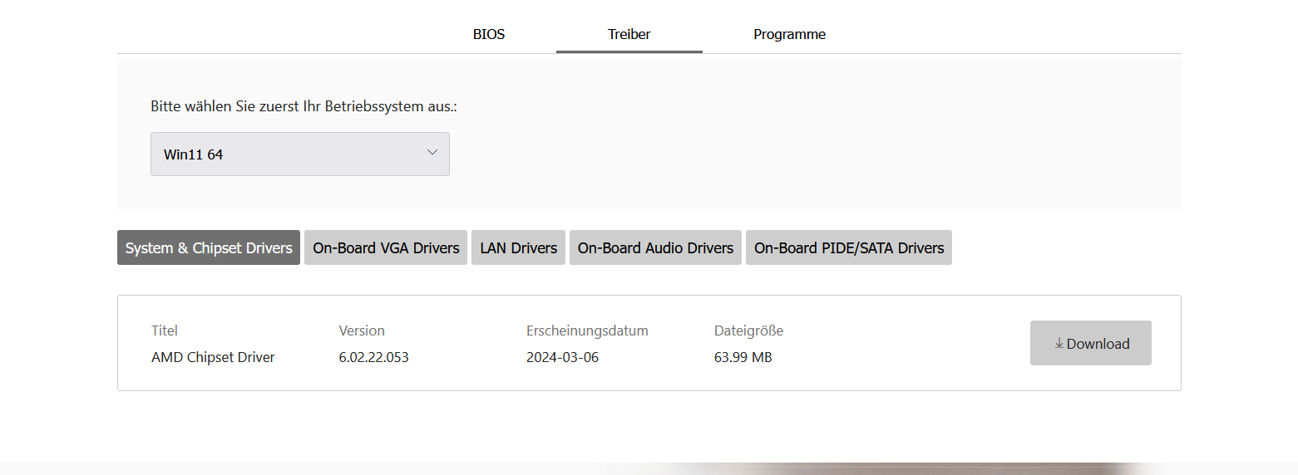Screen dimensions: 1298x475
Task: Click the release date 2024-03-06
Action: [x=562, y=358]
